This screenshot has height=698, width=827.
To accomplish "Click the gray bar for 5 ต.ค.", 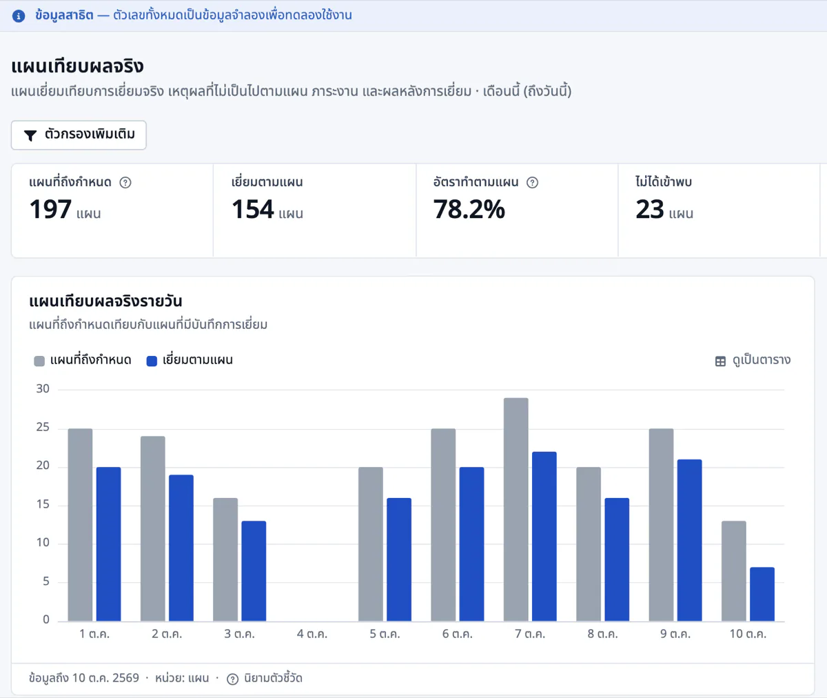I will [x=371, y=544].
